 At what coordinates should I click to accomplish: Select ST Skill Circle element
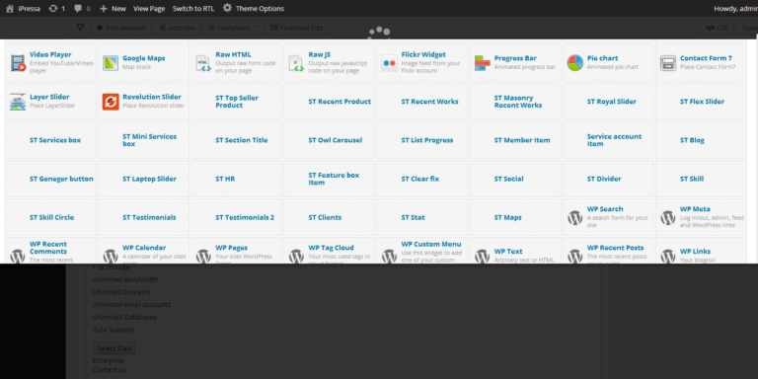pos(50,217)
